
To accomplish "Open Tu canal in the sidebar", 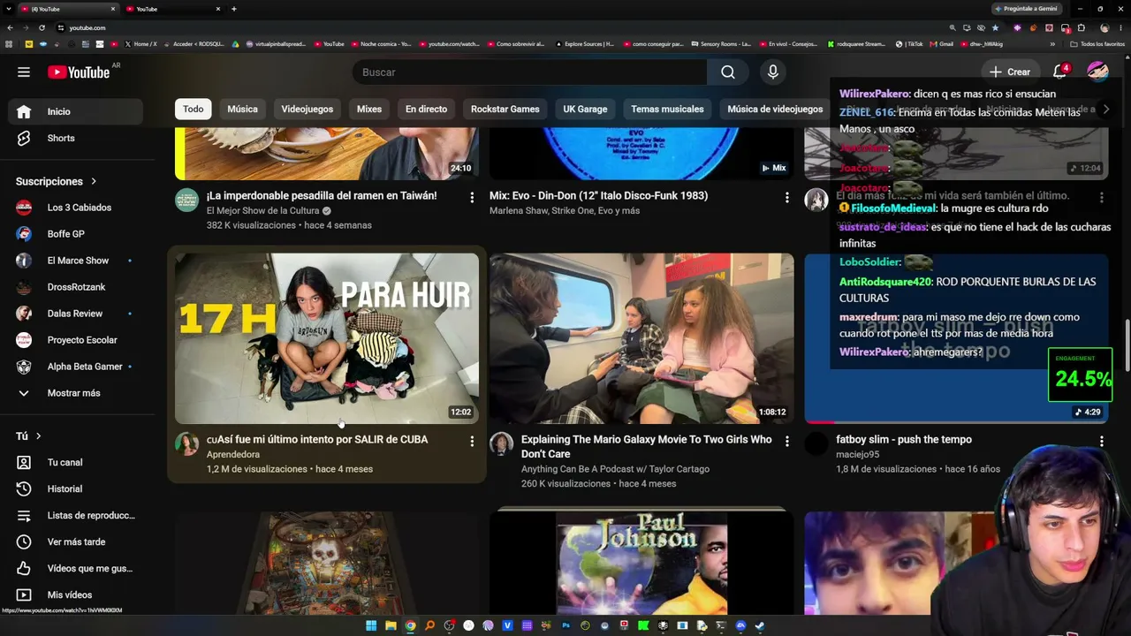I will point(75,462).
